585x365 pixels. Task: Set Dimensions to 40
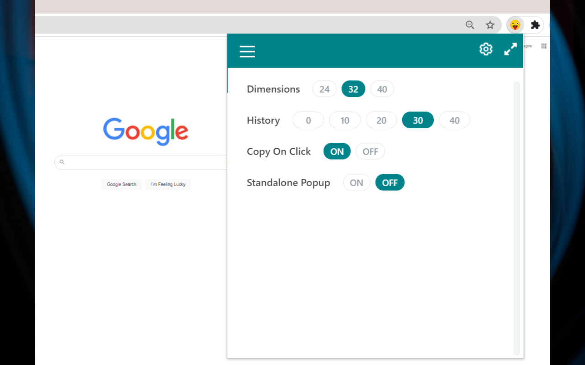coord(382,89)
